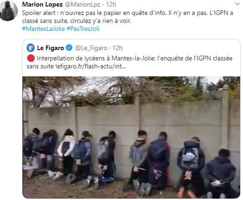Screen dimensions: 243x200
Task: Open the @Le_Figaro handle
Action: click(x=91, y=48)
